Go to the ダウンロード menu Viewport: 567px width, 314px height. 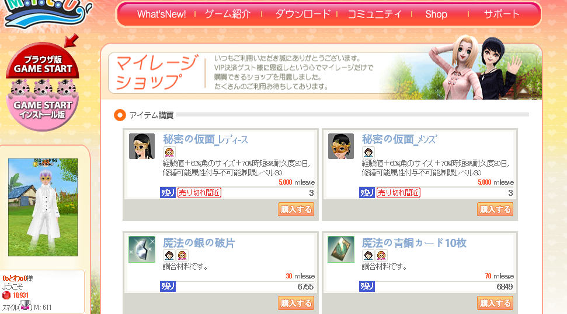tap(303, 14)
